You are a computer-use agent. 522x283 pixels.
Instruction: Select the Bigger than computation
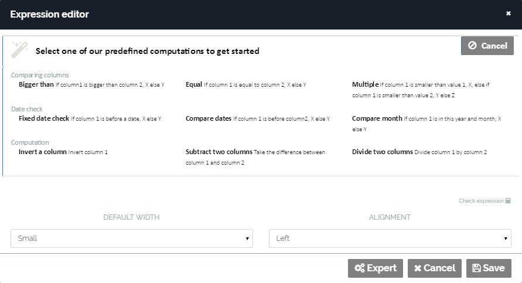coord(36,84)
